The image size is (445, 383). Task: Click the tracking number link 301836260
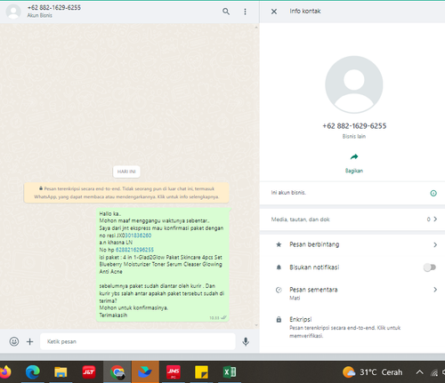pyautogui.click(x=138, y=235)
